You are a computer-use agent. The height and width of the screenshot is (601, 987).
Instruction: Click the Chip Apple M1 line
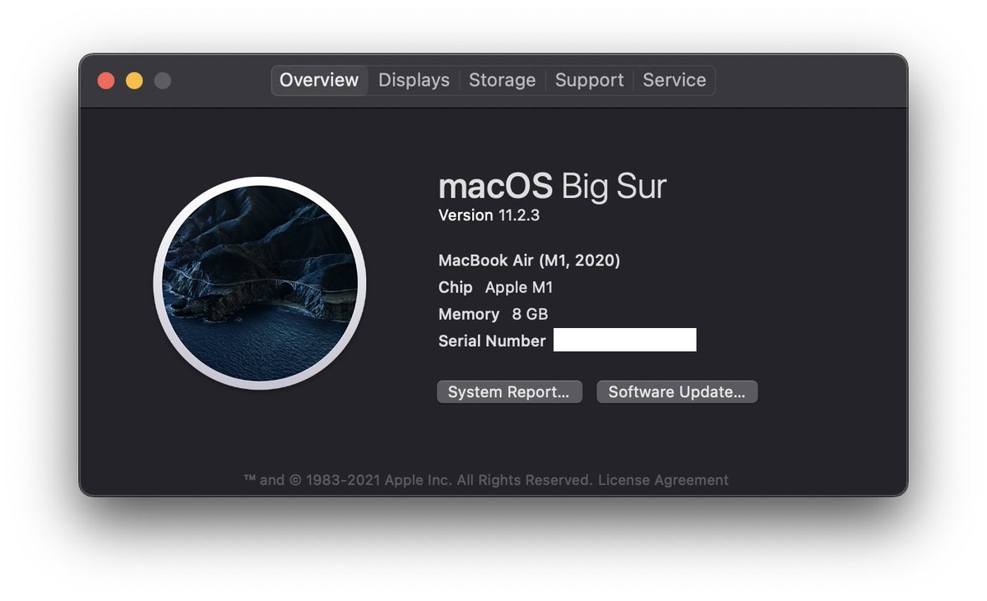[x=496, y=288]
